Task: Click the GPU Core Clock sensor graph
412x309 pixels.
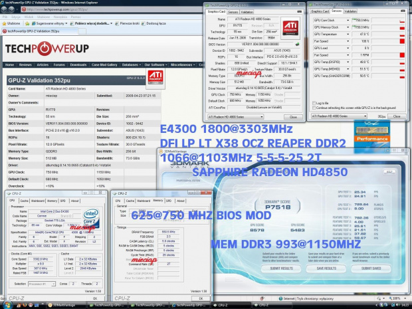Action: tap(388, 20)
